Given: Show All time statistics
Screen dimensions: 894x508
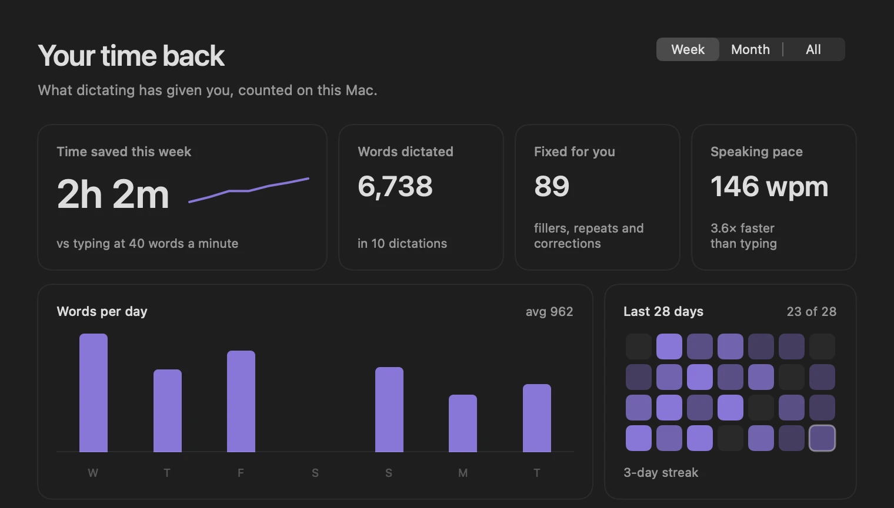Looking at the screenshot, I should (x=813, y=49).
